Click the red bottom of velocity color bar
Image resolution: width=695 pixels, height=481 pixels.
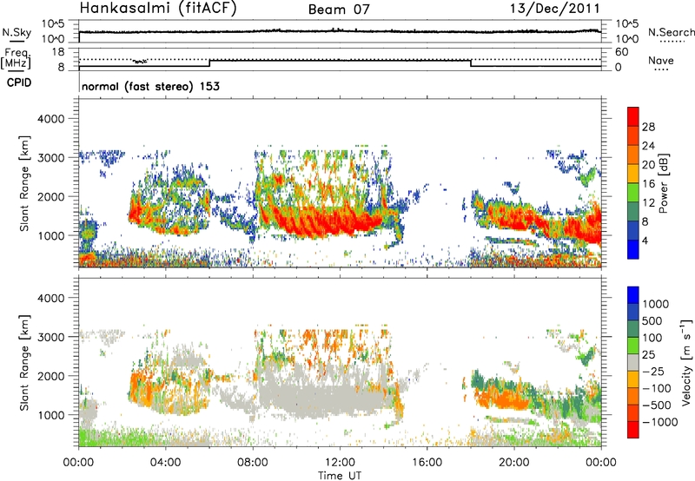(633, 430)
